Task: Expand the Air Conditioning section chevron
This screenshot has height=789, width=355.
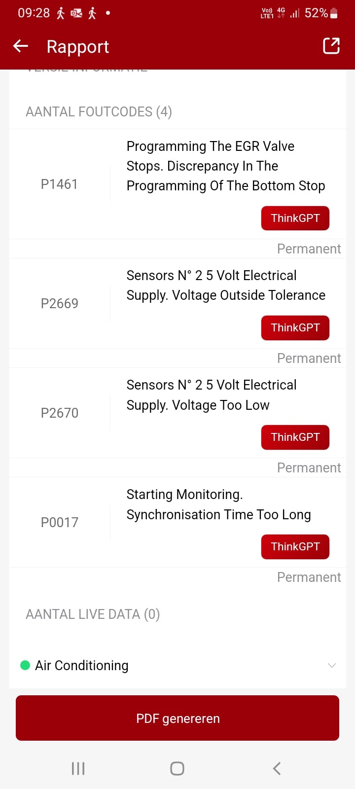Action: tap(332, 665)
